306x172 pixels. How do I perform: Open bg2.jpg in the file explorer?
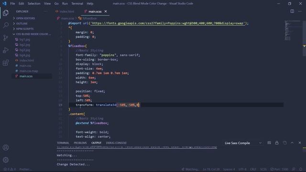point(25,44)
